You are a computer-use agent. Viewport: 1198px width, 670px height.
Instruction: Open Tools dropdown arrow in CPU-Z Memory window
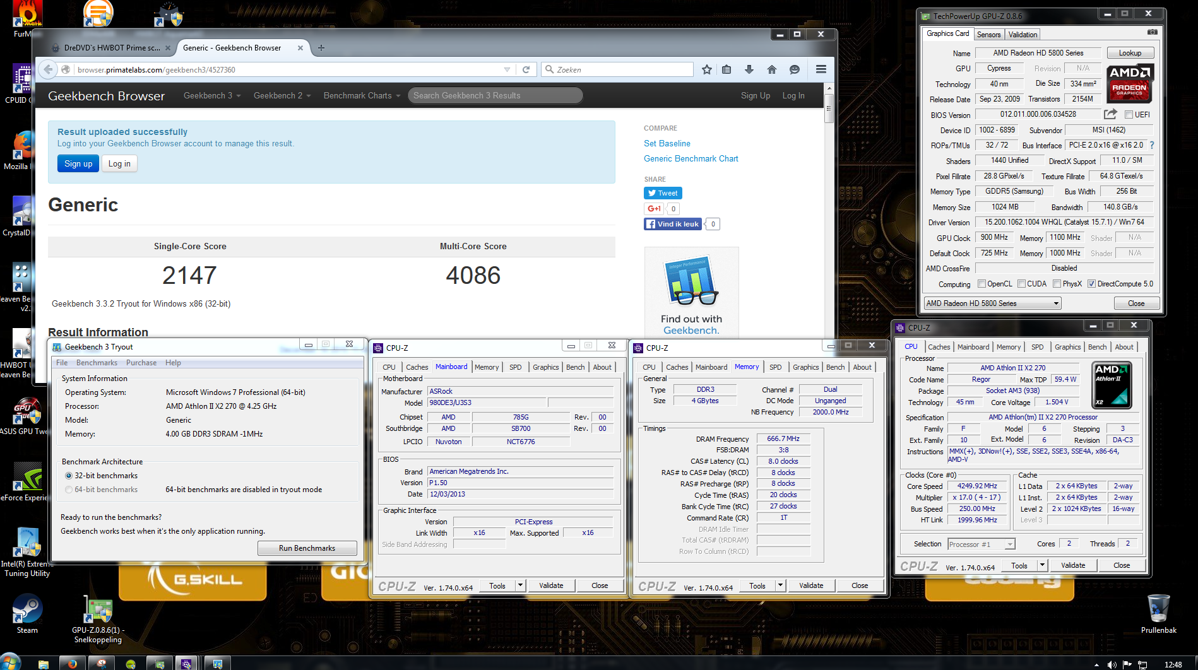click(780, 585)
